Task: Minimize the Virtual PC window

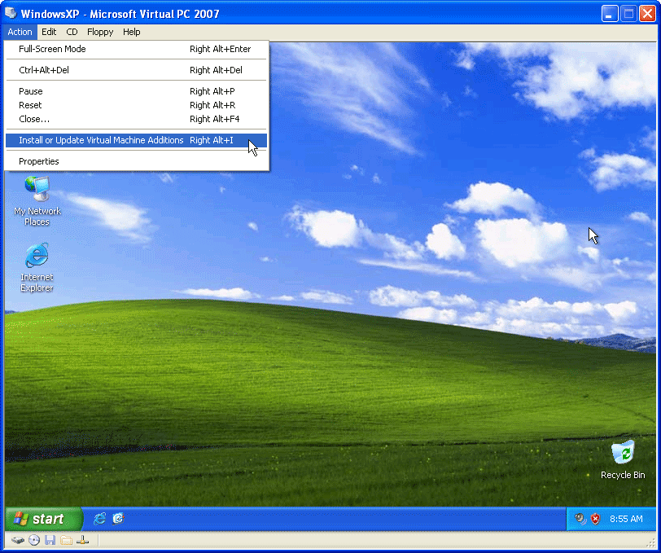Action: click(x=609, y=14)
